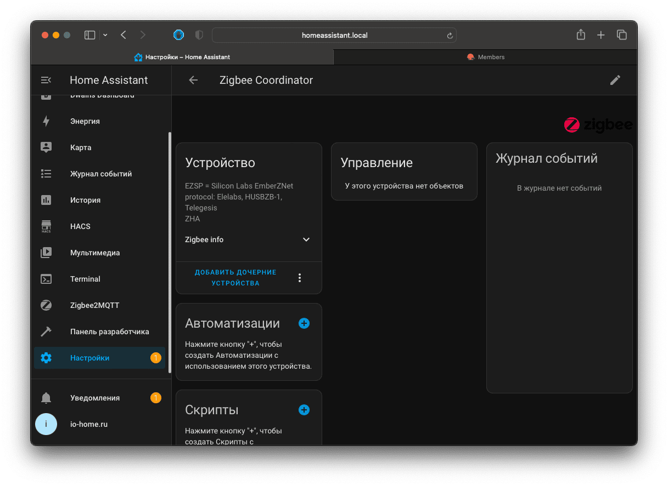
Task: Collapse the Home Assistant sidebar menu
Action: pyautogui.click(x=46, y=80)
